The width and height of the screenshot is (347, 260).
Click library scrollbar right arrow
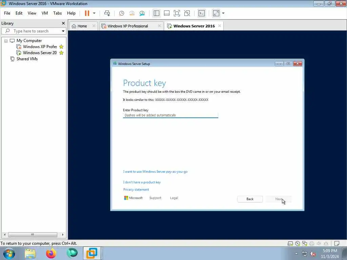(x=63, y=235)
